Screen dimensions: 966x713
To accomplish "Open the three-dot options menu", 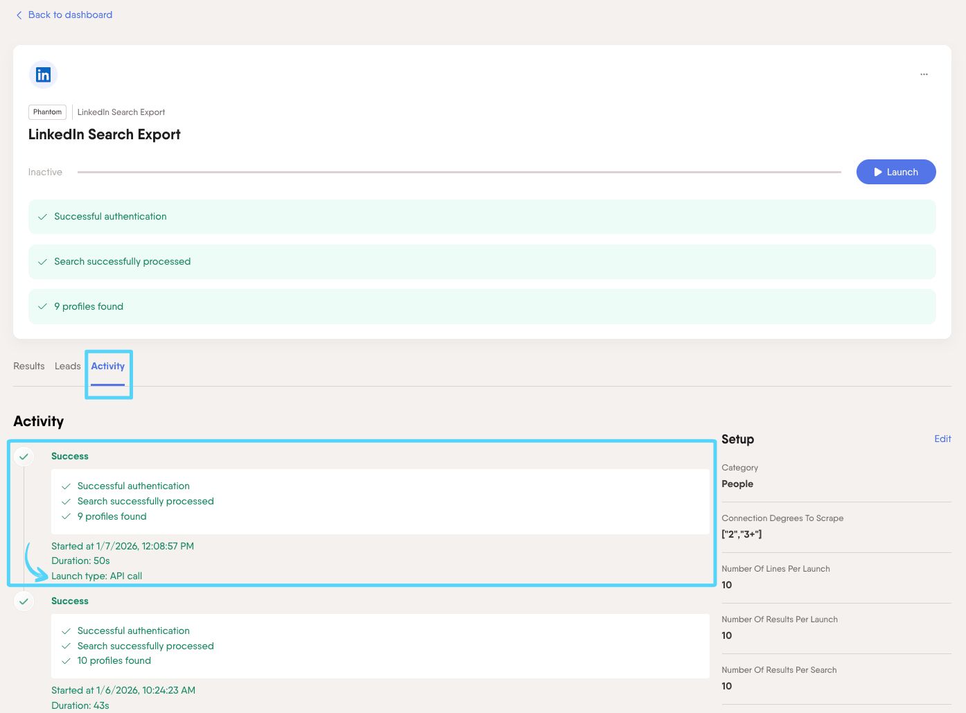I will 924,74.
